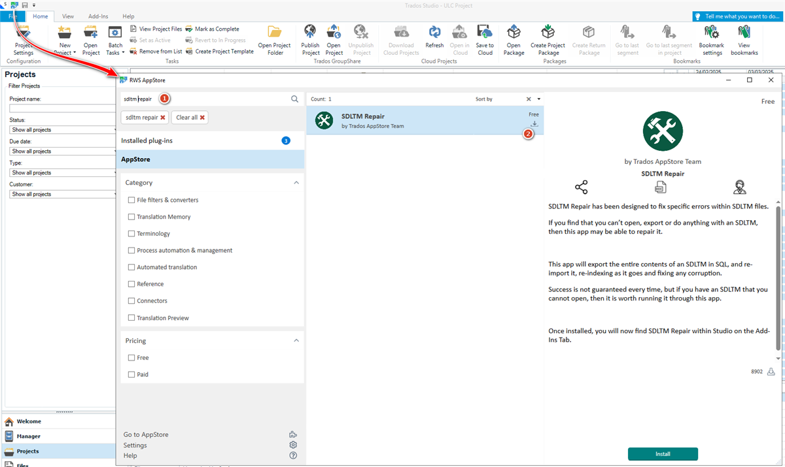Click Mark as Complete

[x=213, y=29]
